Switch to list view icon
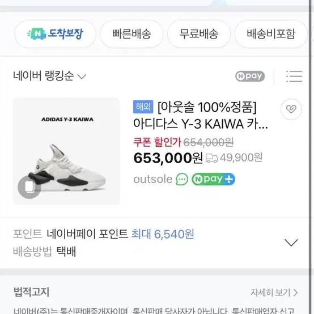This screenshot has height=314, width=314. coord(294,77)
